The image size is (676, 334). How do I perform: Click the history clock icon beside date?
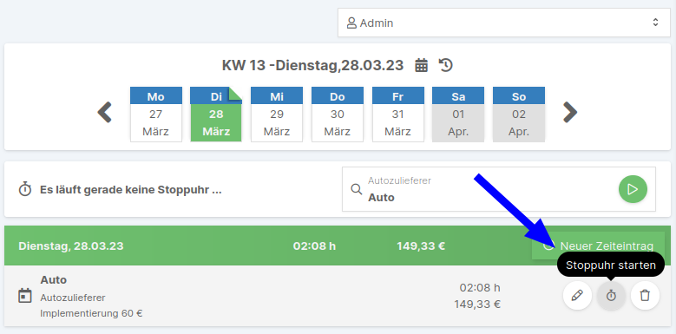click(x=446, y=66)
